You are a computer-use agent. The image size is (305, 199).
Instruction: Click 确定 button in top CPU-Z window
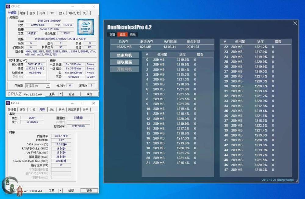tap(89, 94)
